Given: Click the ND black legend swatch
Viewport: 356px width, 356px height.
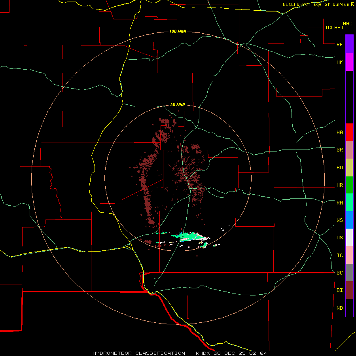Looking at the screenshot, I should (349, 308).
